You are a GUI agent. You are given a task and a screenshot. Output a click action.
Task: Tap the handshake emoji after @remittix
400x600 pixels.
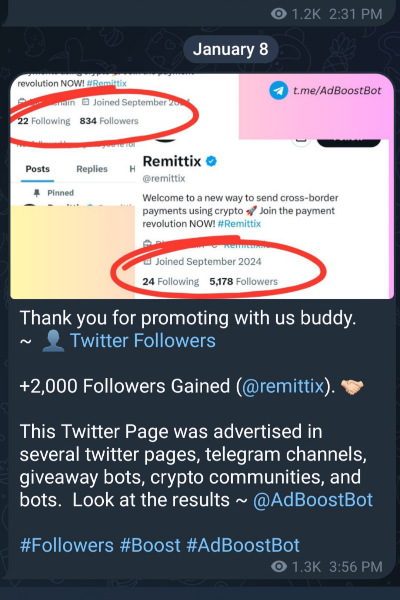click(x=352, y=386)
